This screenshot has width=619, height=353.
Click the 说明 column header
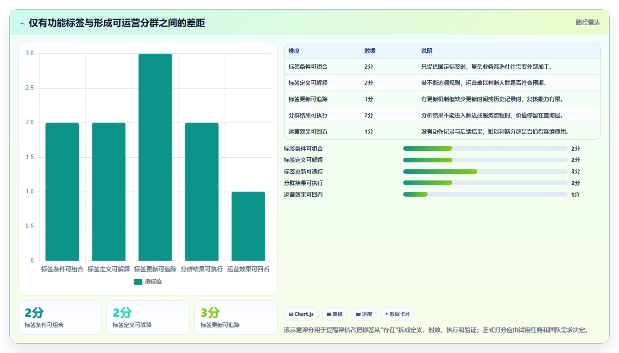point(427,51)
